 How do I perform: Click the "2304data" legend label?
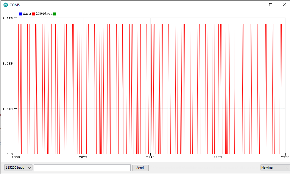44,14
